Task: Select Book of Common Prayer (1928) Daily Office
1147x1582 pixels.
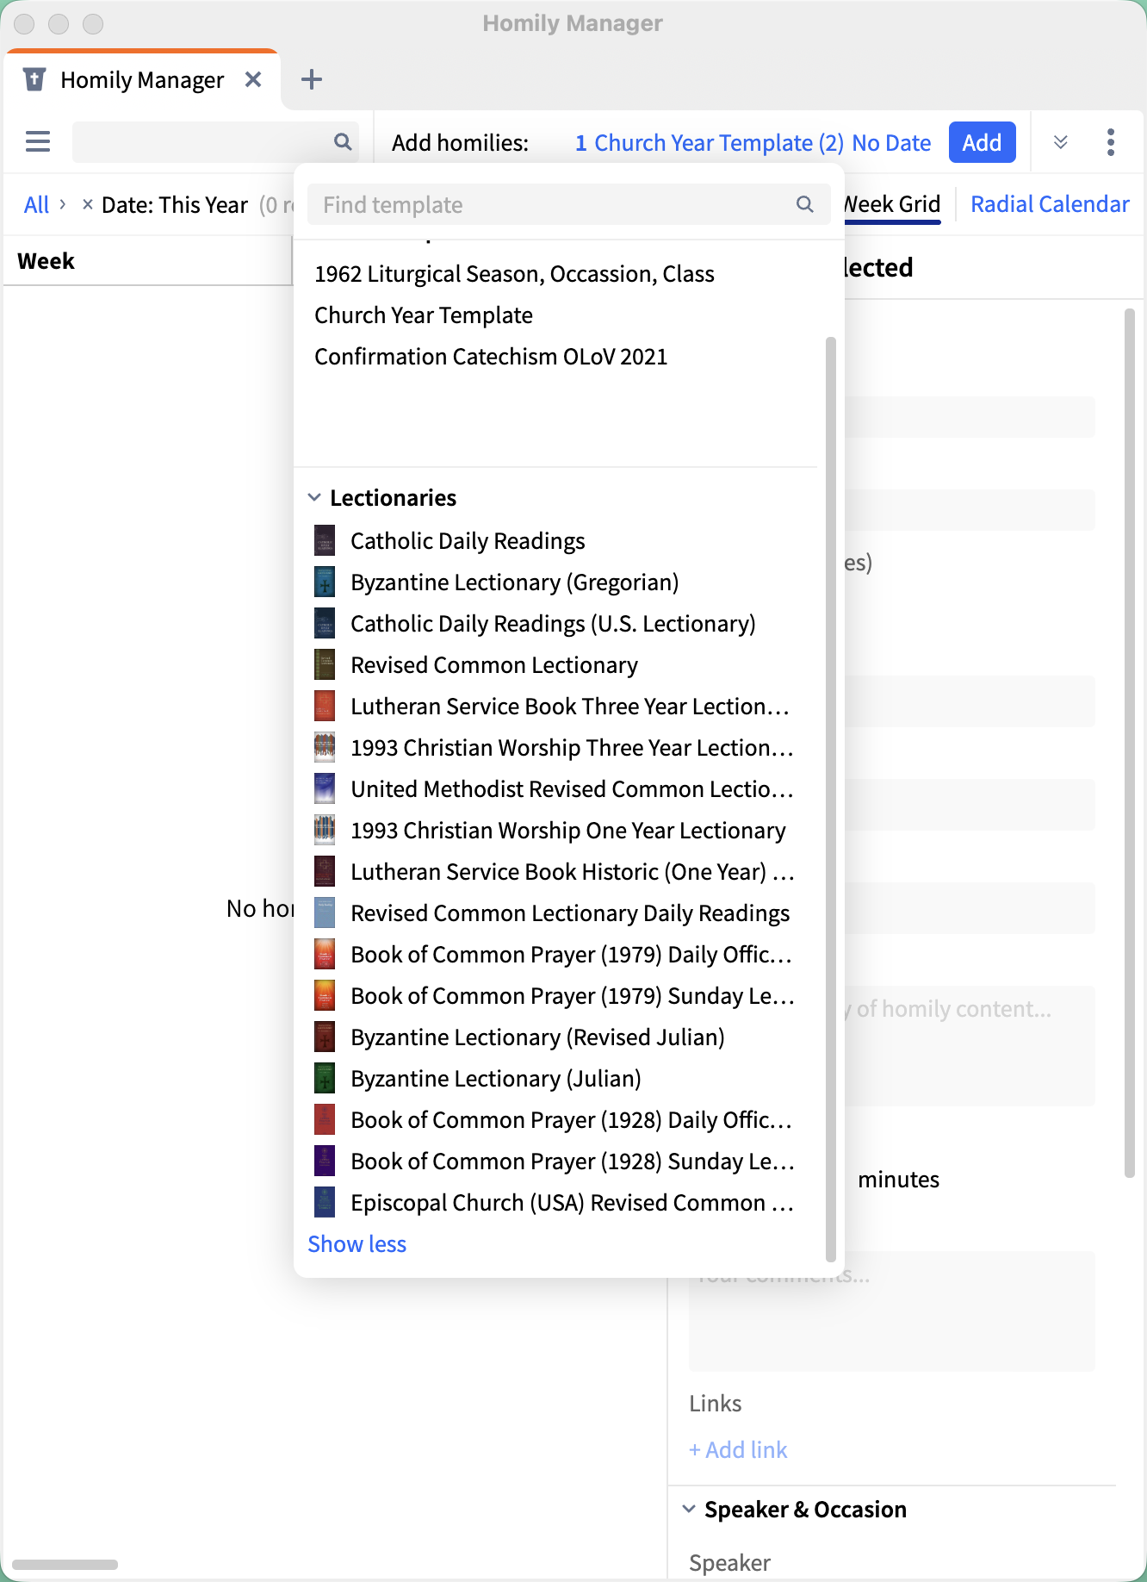Action: coord(571,1119)
